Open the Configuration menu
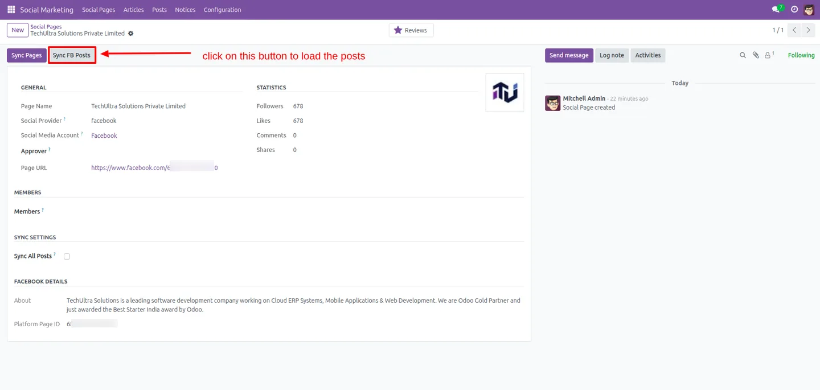 click(x=222, y=10)
